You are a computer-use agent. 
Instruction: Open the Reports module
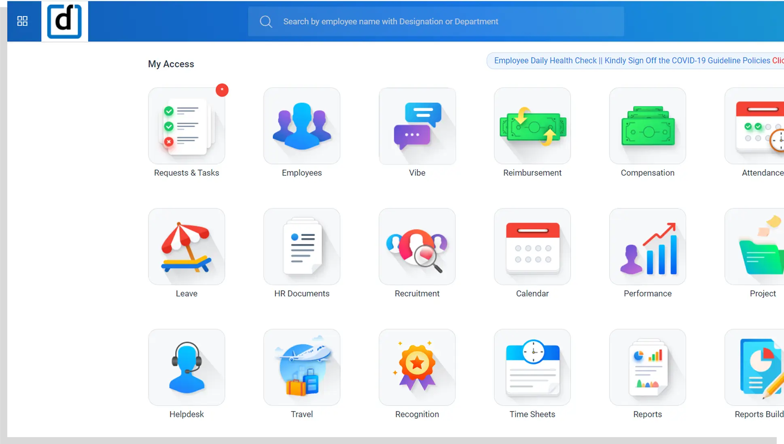tap(648, 367)
